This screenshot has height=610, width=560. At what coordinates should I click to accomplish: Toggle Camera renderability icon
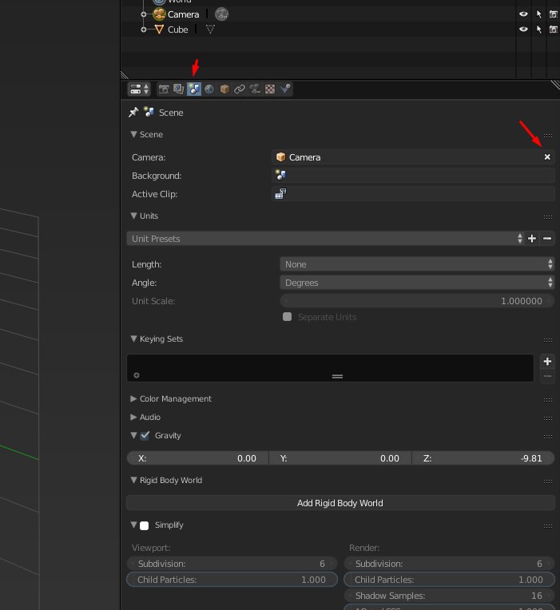(x=553, y=14)
